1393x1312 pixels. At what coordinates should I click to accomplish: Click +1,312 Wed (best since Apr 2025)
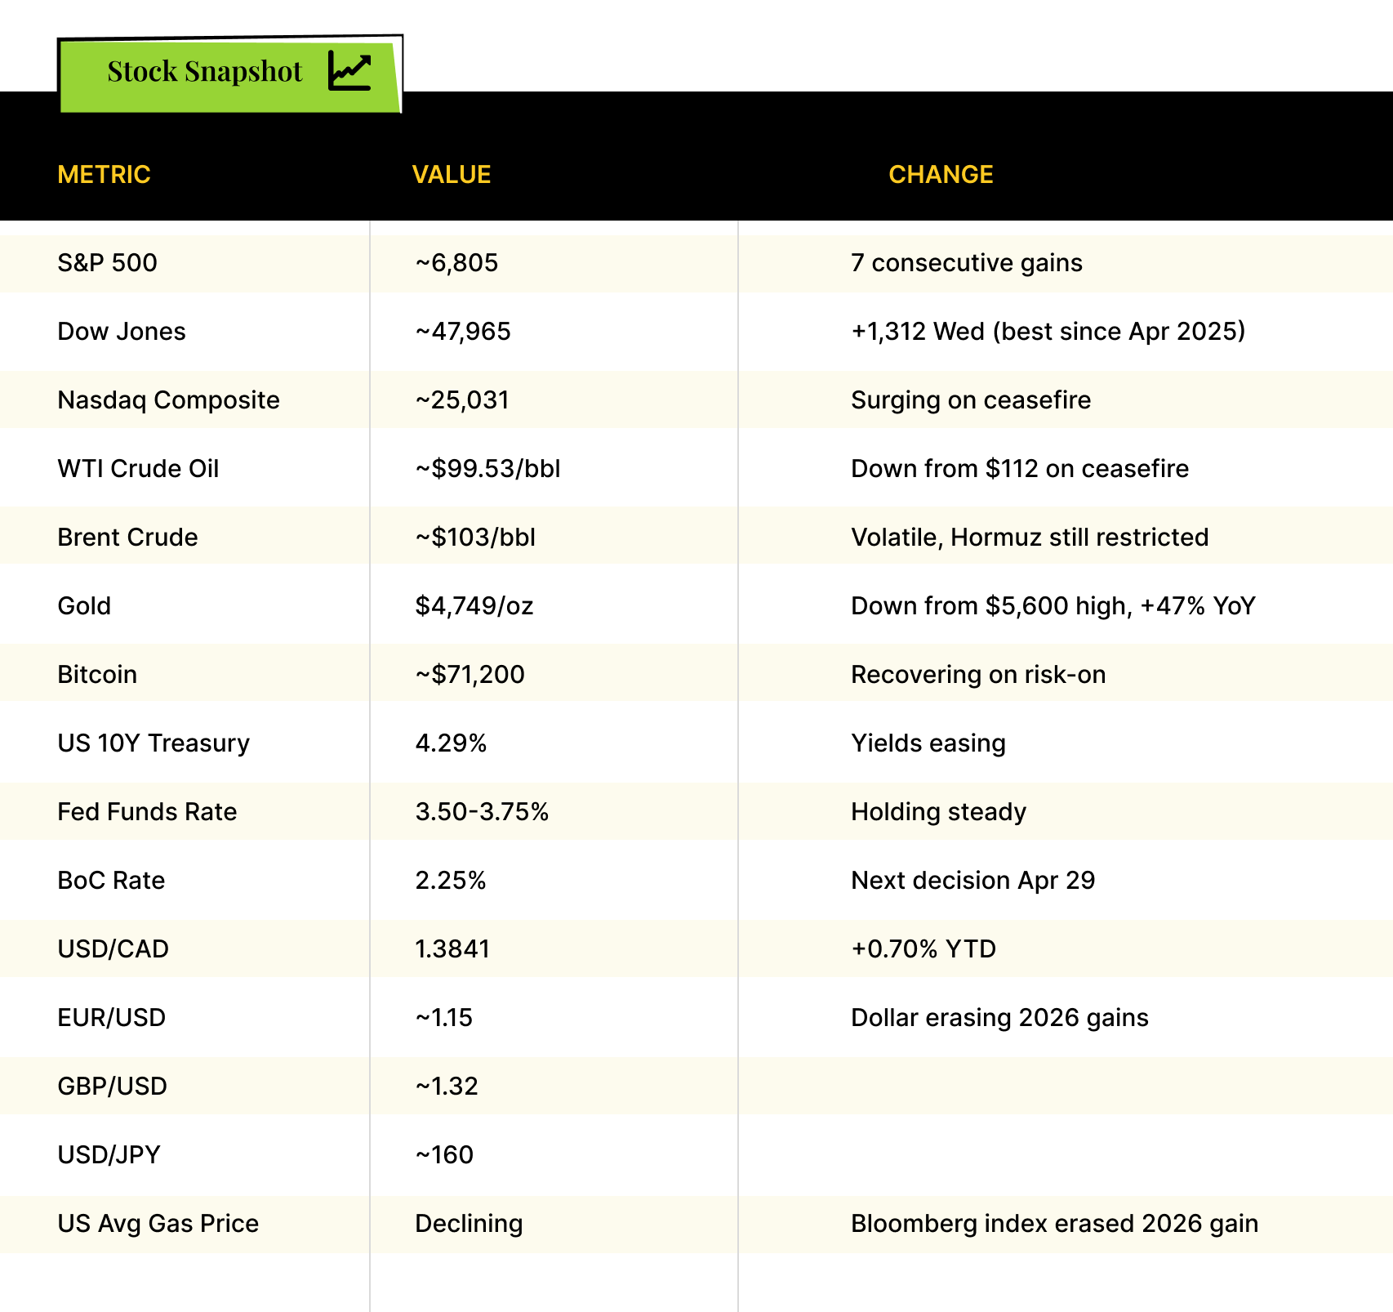click(x=1048, y=332)
